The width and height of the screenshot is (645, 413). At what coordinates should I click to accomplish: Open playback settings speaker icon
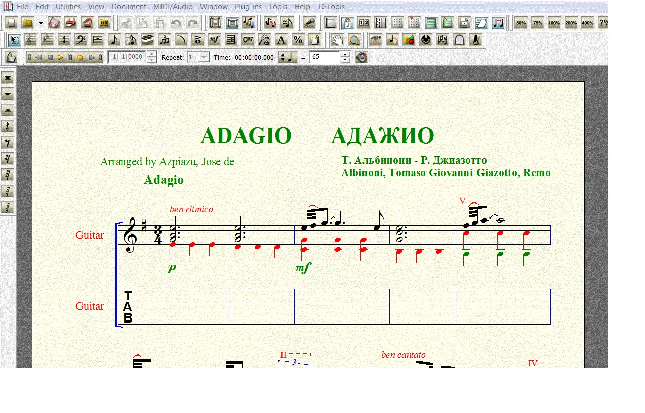pyautogui.click(x=361, y=57)
